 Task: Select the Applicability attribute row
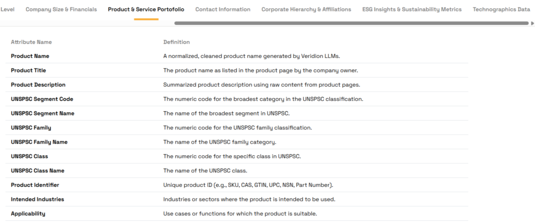pyautogui.click(x=28, y=214)
